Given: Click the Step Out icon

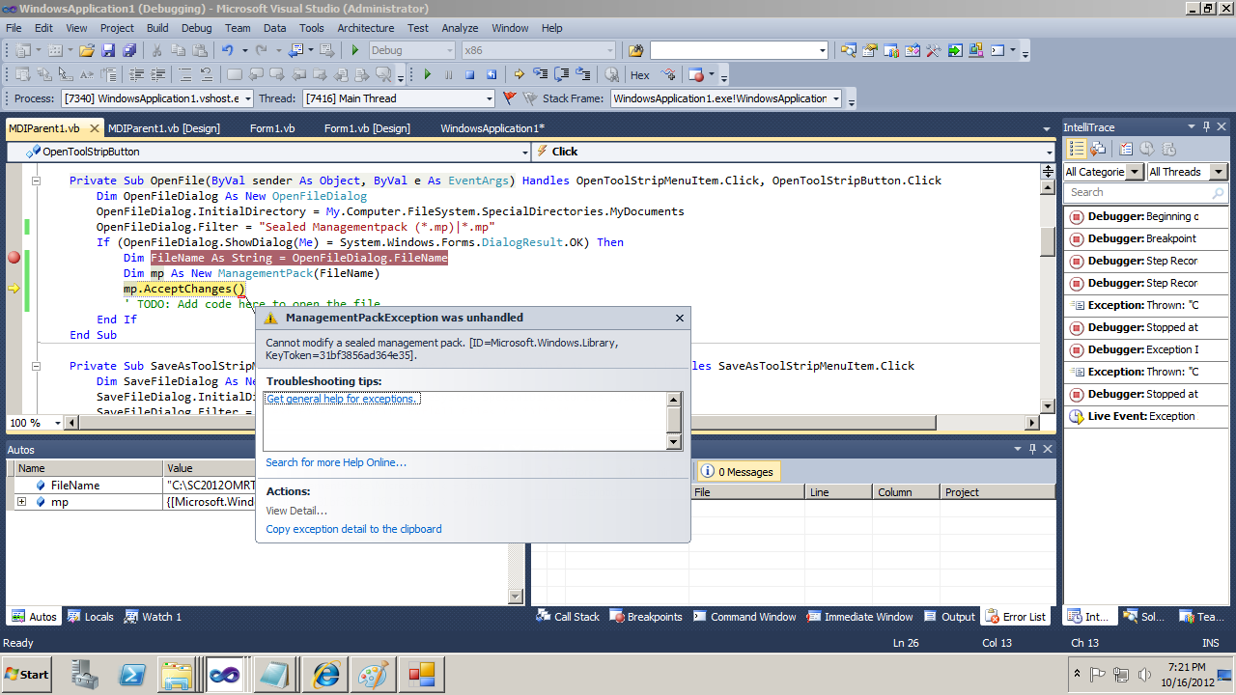Looking at the screenshot, I should pyautogui.click(x=584, y=74).
